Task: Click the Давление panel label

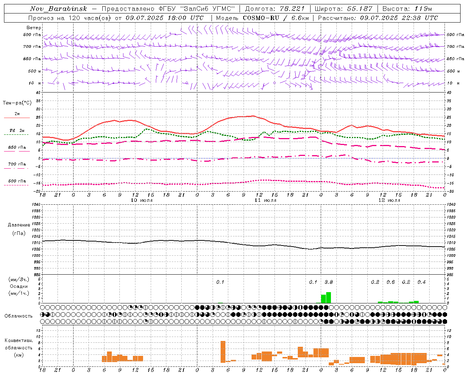Action: 19,225
